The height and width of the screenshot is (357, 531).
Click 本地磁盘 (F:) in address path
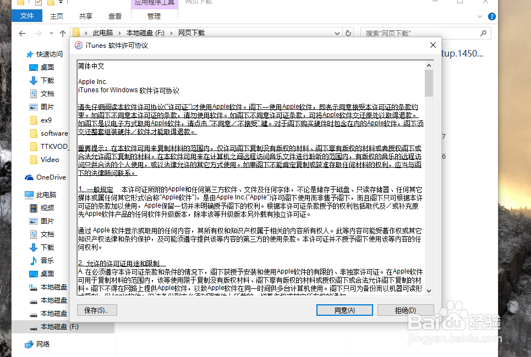[x=145, y=33]
